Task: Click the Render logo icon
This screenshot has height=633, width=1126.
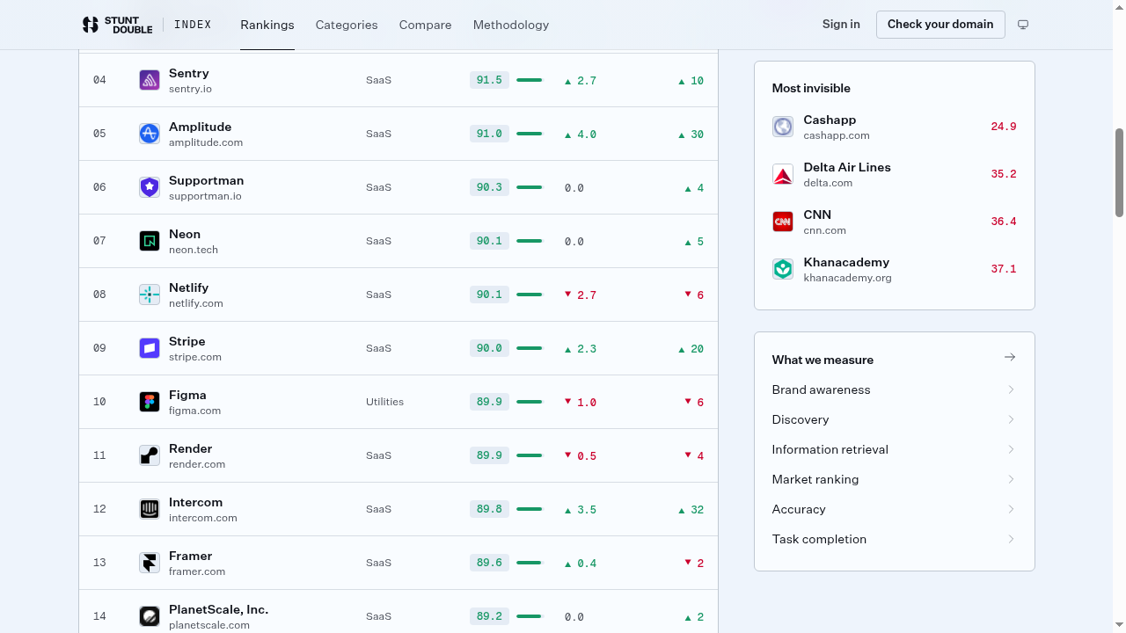Action: [150, 455]
